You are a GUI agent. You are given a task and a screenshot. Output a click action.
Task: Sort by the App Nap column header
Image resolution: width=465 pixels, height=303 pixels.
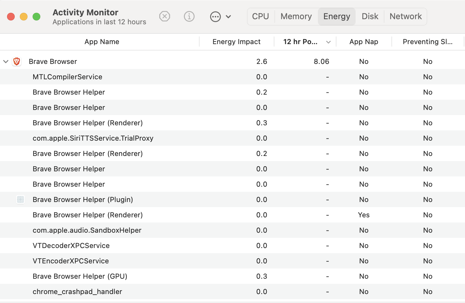pos(364,42)
